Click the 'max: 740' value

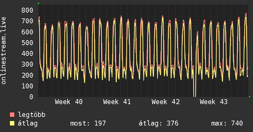[x=227, y=123]
